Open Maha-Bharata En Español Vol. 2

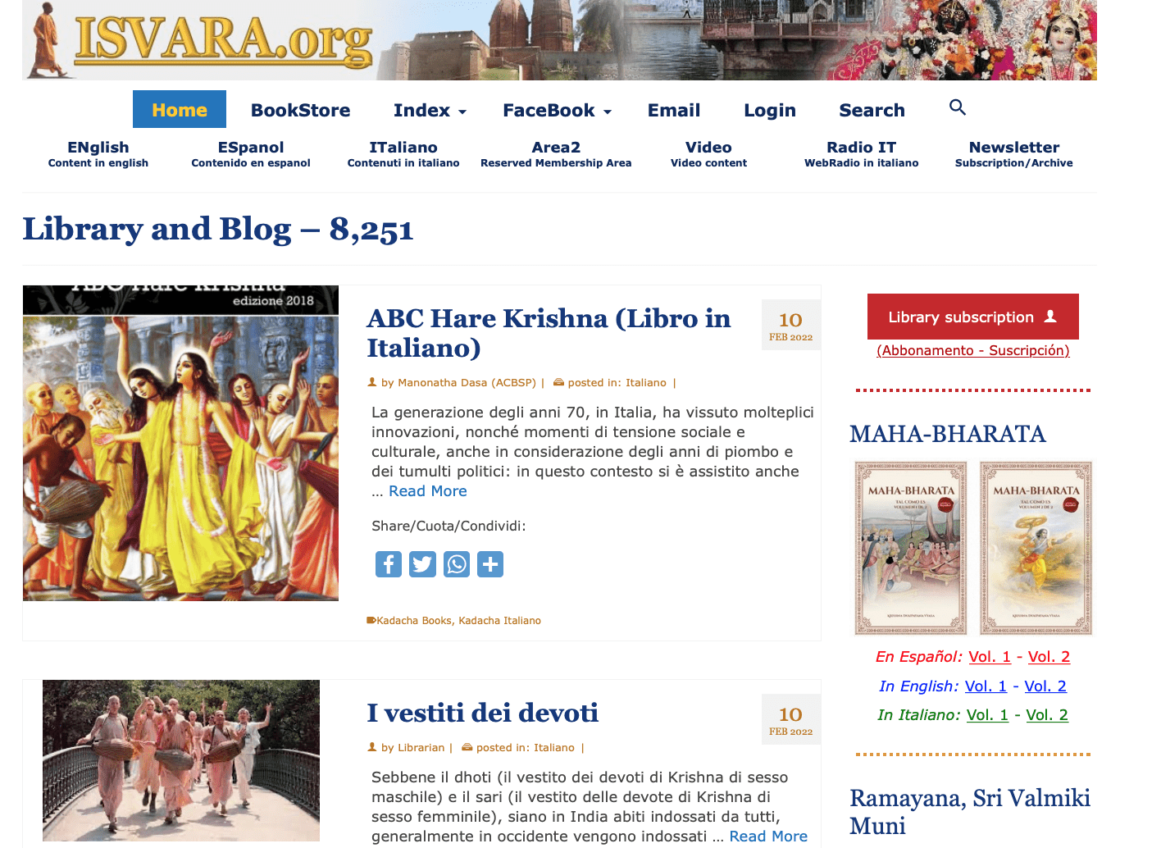coord(1049,657)
